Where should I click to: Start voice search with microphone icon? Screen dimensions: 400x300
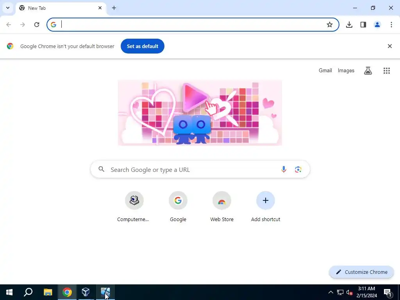click(x=284, y=170)
